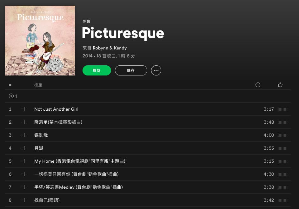Add 一切很美只因有你 track via plus icon
299x209 pixels.
coord(24,174)
